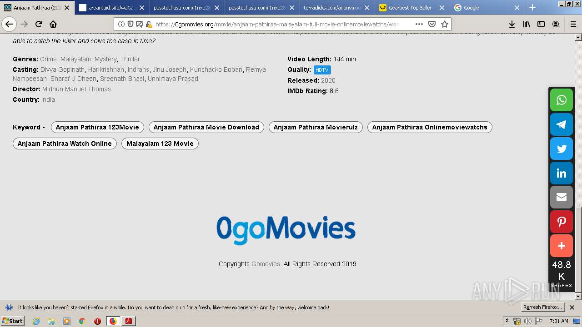Save page to Pocket
The height and width of the screenshot is (327, 582).
click(x=432, y=24)
